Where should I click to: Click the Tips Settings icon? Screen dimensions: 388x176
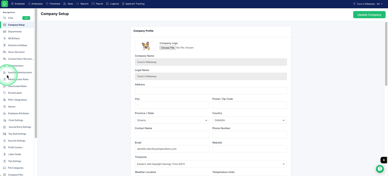click(x=5, y=161)
